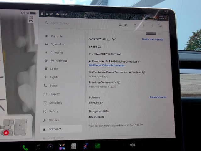Open the Charging settings menu
Screen dimensions: 201x151
[54, 53]
